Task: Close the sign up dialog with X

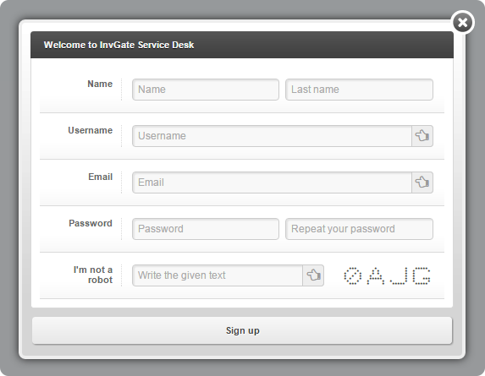Action: 462,22
